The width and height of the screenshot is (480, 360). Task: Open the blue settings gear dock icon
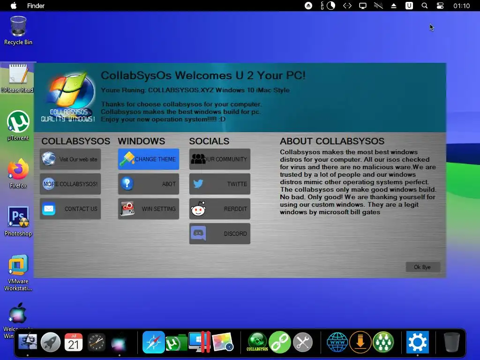click(418, 342)
